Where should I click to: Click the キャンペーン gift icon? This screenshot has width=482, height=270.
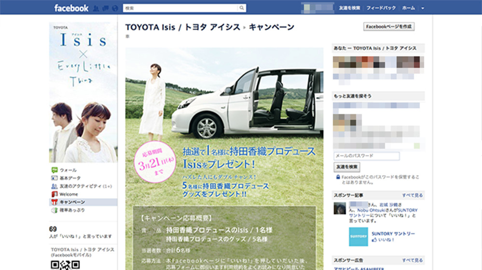pyautogui.click(x=55, y=202)
